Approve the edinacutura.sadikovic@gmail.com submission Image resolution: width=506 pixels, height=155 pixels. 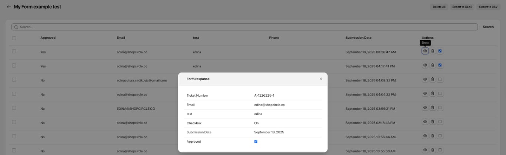[440, 79]
